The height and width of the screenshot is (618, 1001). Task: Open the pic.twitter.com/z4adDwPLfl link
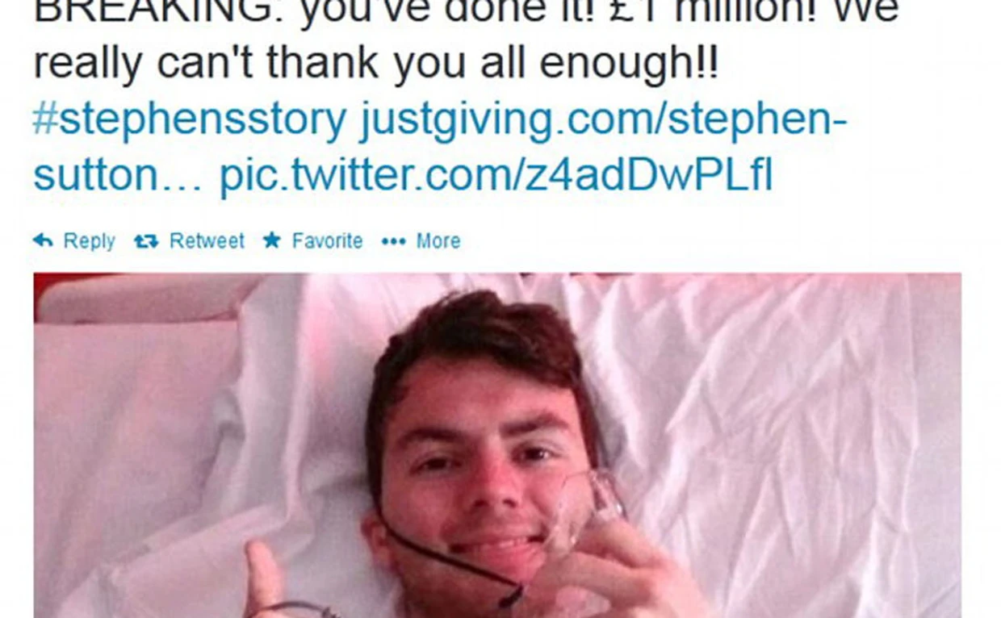click(x=496, y=175)
